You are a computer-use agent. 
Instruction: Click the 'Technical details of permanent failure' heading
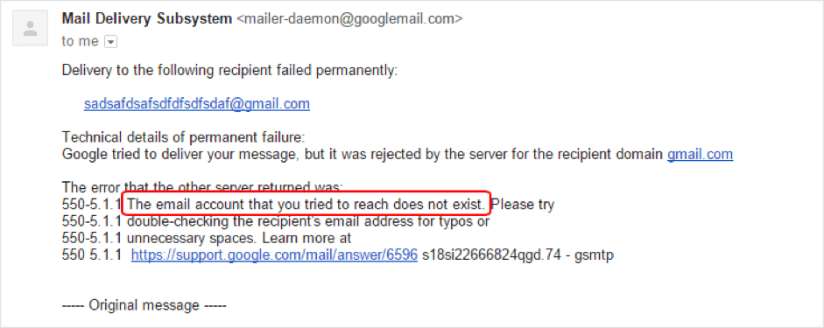click(183, 137)
